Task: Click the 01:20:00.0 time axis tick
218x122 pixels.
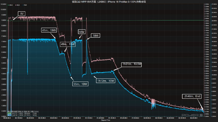Action: (x=100, y=118)
